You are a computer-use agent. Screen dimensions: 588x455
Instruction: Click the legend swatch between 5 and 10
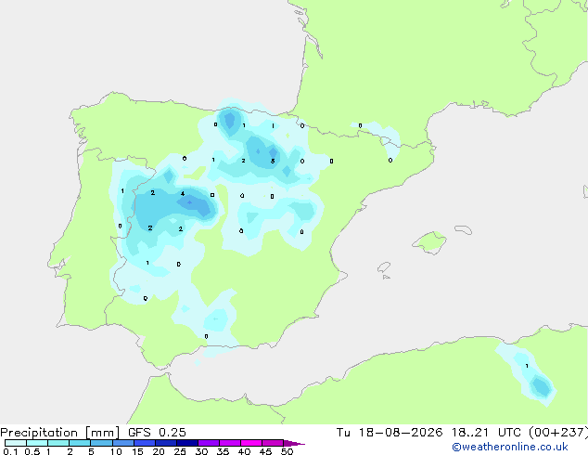point(101,443)
